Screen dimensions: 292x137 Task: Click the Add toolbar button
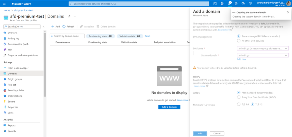click(x=56, y=27)
